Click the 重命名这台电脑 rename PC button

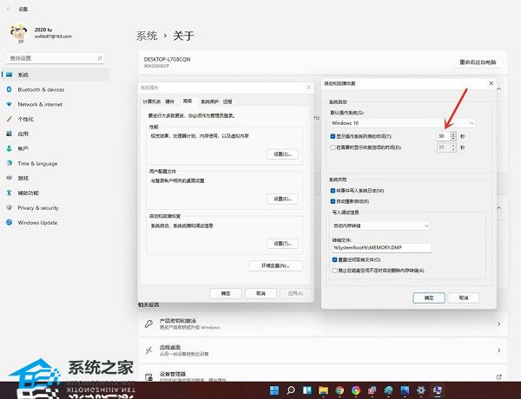[478, 62]
